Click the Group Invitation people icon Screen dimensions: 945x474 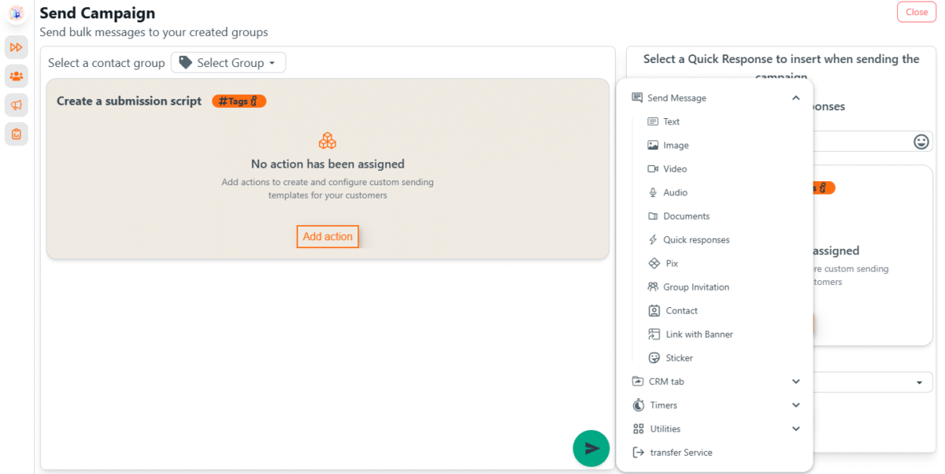coord(652,287)
